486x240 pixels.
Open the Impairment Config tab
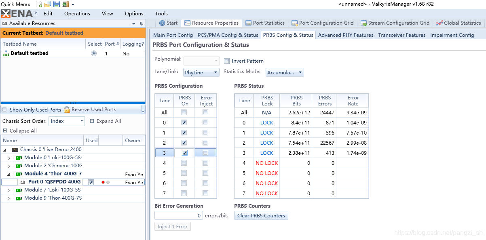452,35
